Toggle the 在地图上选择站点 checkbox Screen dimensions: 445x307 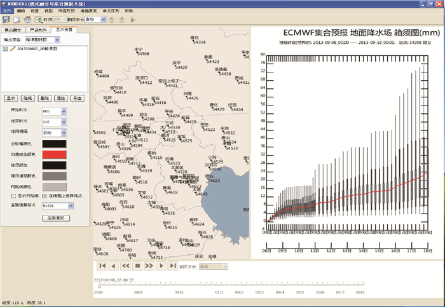coord(45,196)
